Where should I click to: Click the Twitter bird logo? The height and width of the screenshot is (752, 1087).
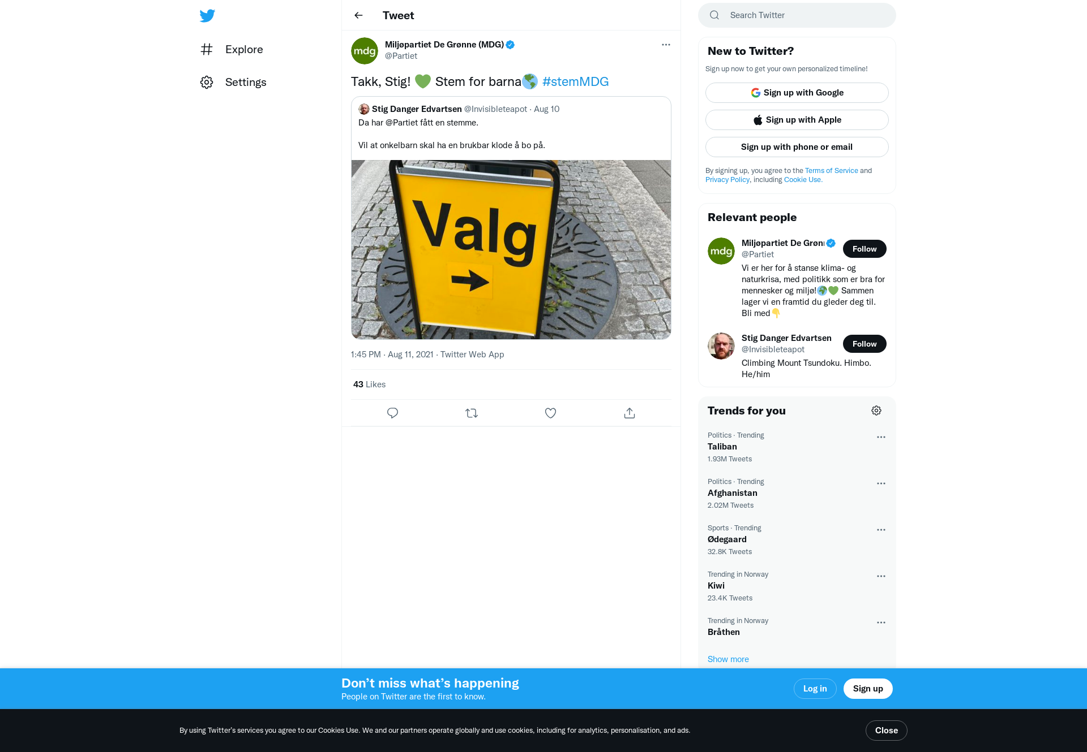(x=207, y=15)
